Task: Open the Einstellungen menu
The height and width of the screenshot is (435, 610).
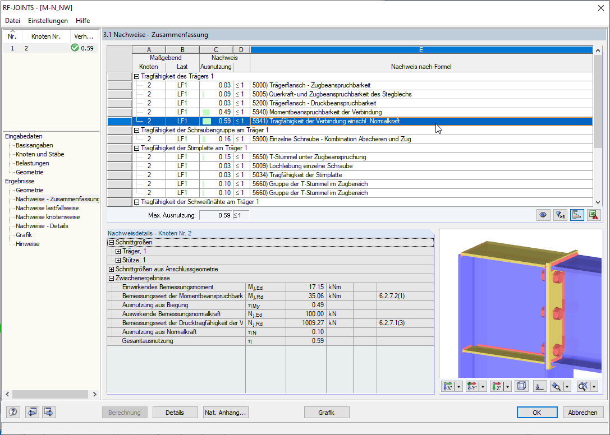Action: pos(48,21)
